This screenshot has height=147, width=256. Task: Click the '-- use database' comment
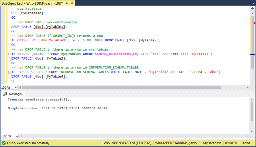[26, 9]
